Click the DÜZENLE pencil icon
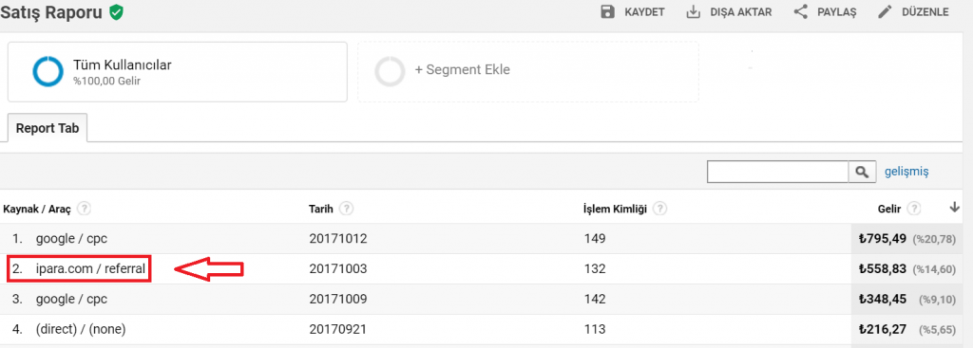973x348 pixels. (x=885, y=11)
